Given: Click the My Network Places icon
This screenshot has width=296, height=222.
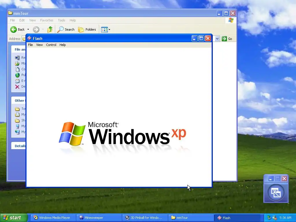Looking at the screenshot, I should pos(17,132).
